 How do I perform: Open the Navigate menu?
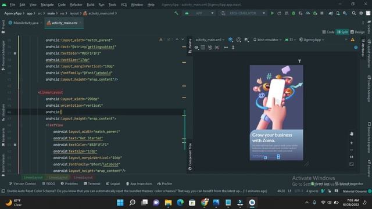point(47,5)
